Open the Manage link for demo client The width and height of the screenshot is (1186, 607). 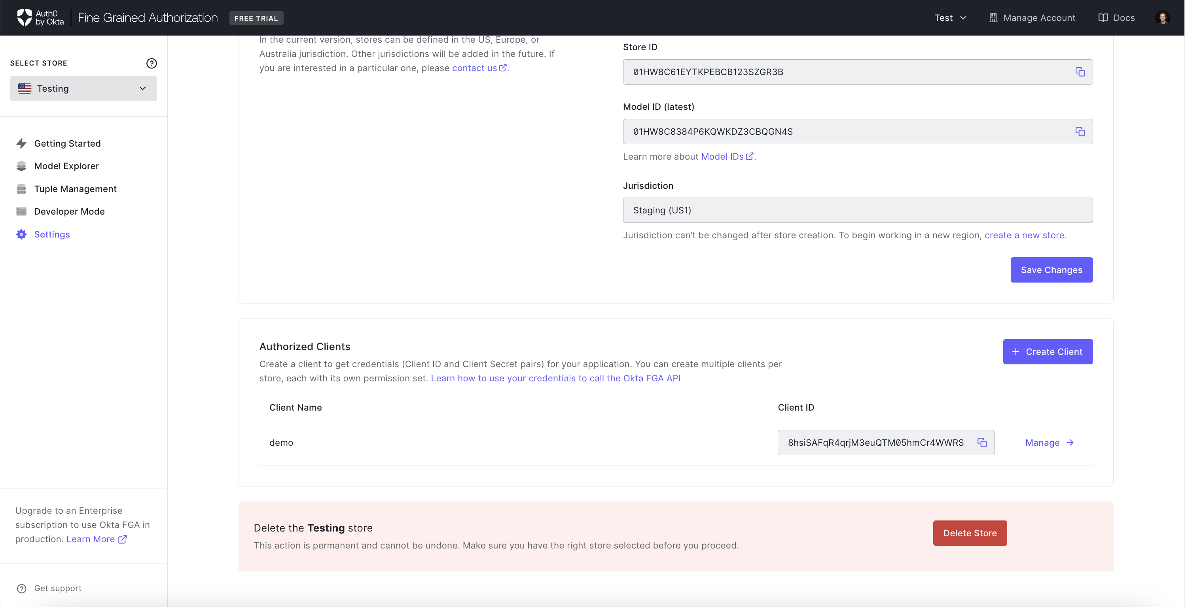[1050, 442]
